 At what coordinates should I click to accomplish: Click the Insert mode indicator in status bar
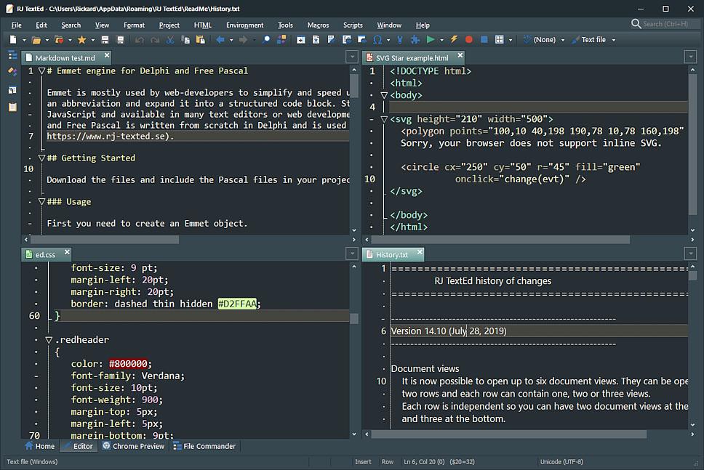point(363,462)
